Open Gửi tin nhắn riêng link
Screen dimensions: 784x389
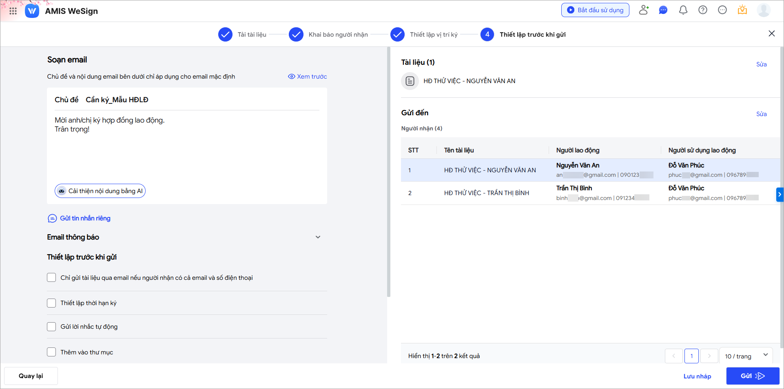(x=79, y=218)
